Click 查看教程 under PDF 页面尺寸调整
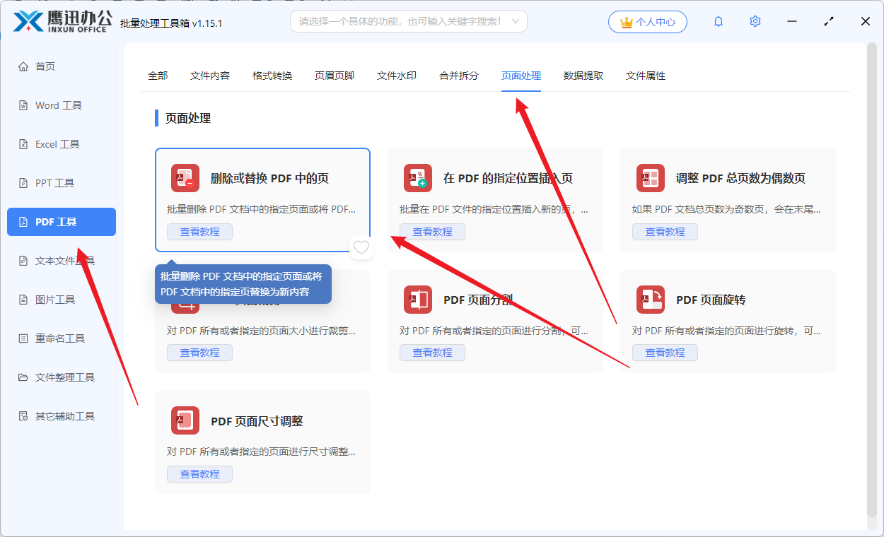The width and height of the screenshot is (884, 537). pos(199,474)
